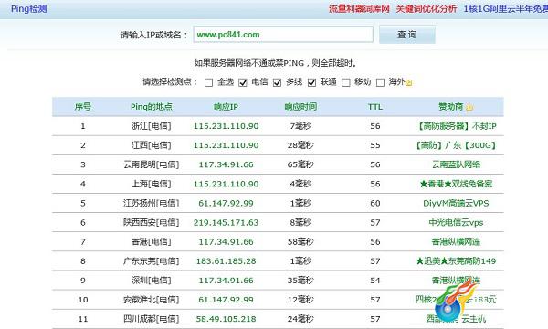Click the 序号 column header

click(83, 107)
